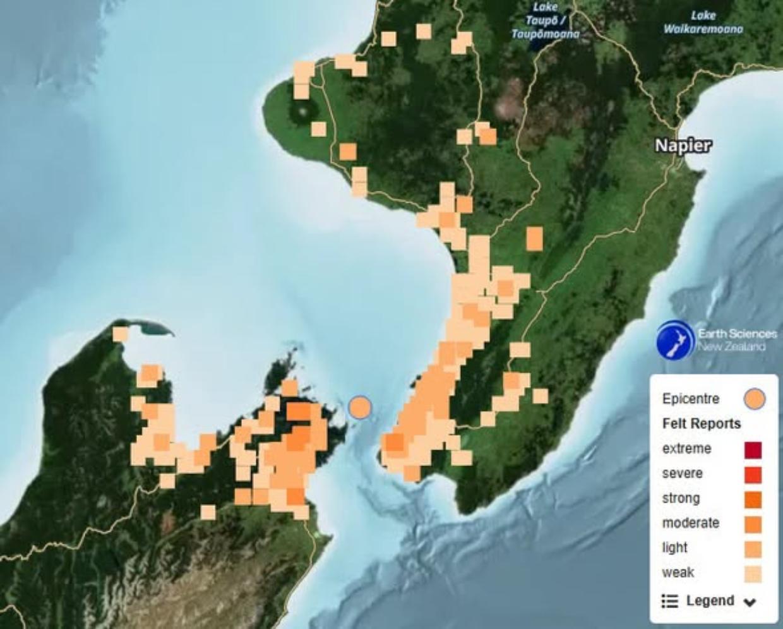Screen dimensions: 783x629
Task: Click the Epicentre text in legend
Action: pos(691,398)
